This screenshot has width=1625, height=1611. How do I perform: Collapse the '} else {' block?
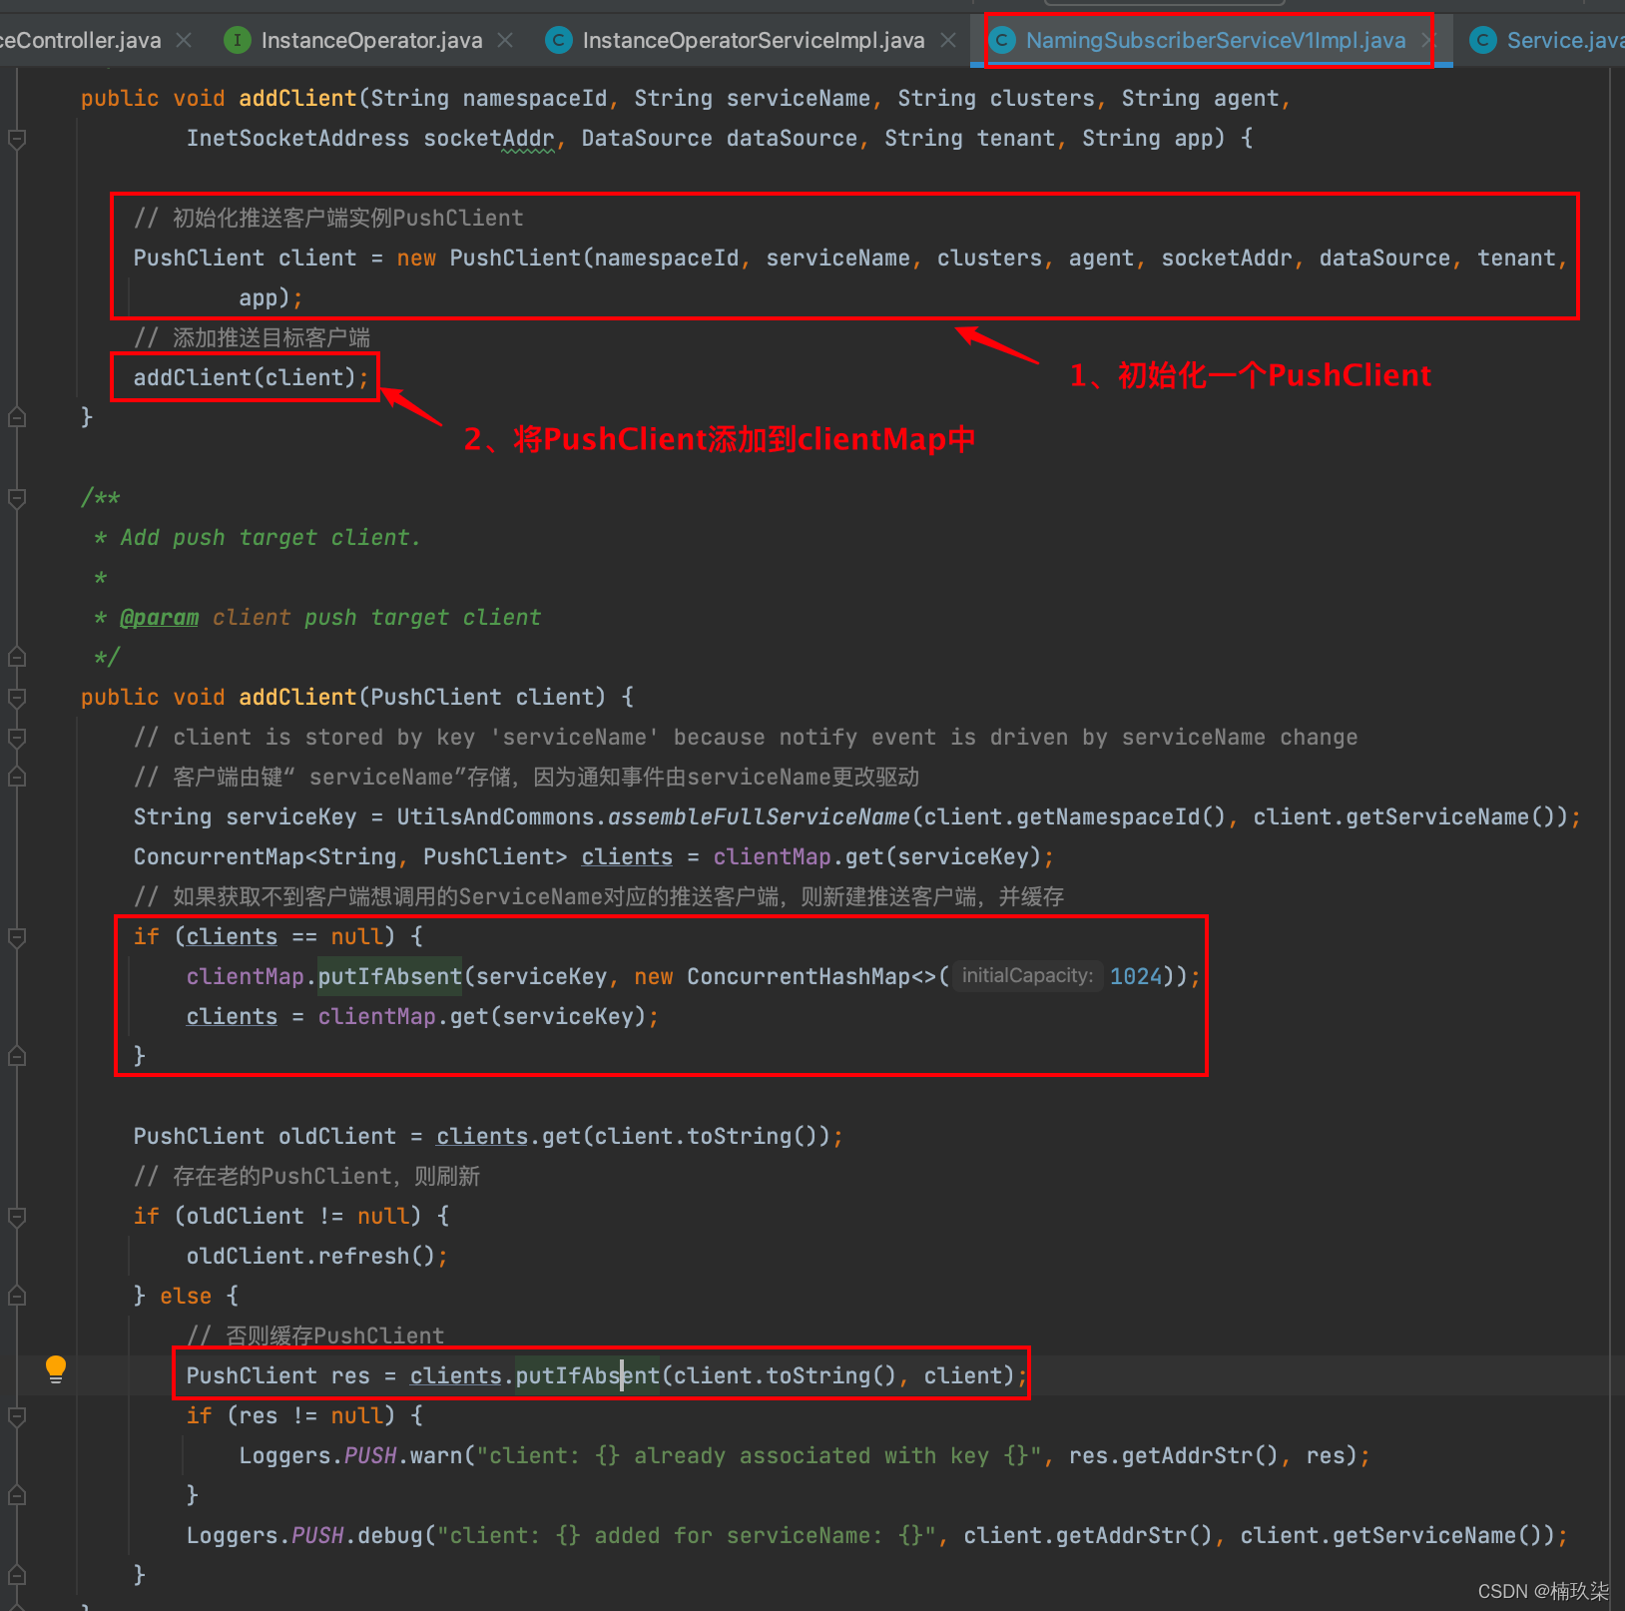click(x=17, y=1296)
